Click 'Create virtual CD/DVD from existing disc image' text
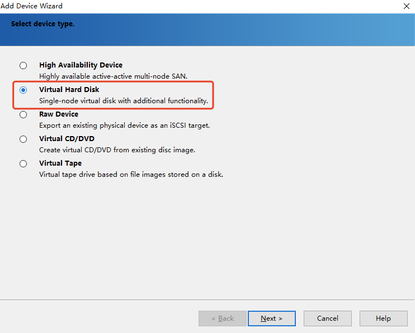The height and width of the screenshot is (333, 415). point(117,150)
